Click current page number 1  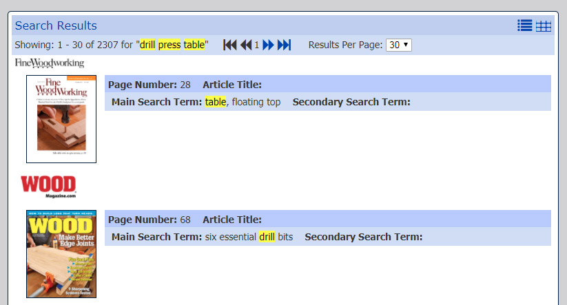[x=257, y=45]
